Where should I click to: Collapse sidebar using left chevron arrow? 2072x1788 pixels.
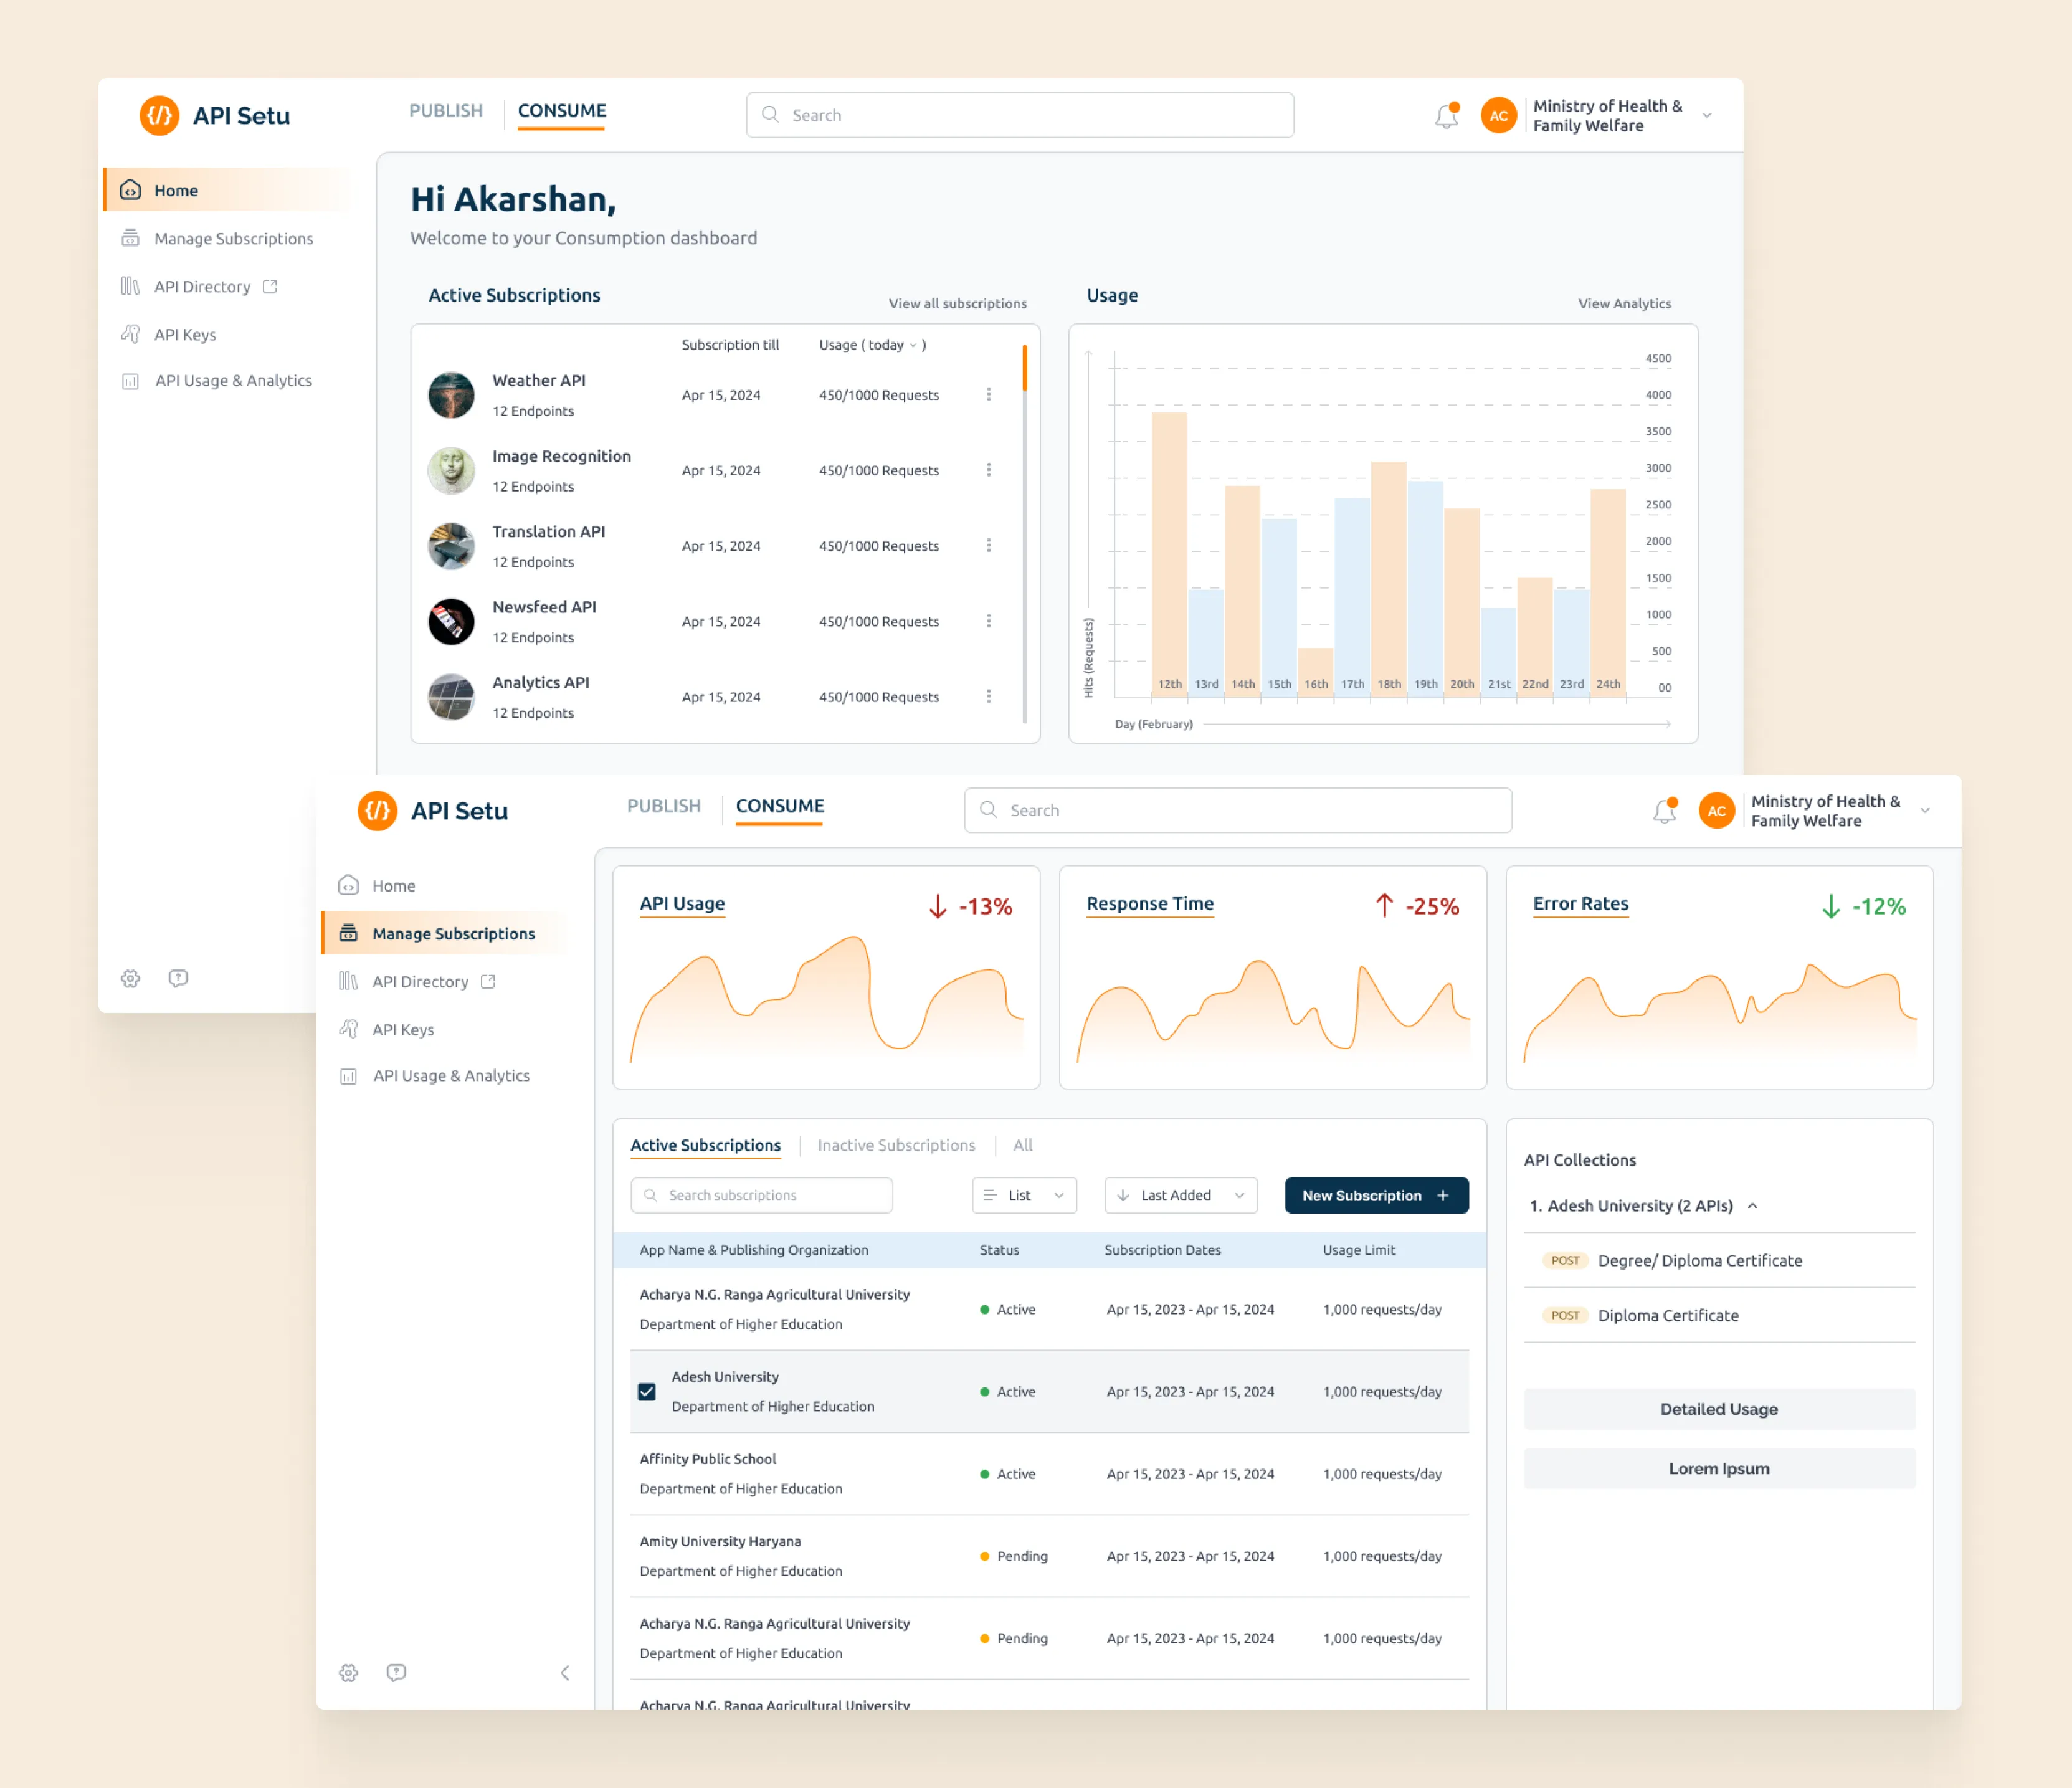(565, 1673)
